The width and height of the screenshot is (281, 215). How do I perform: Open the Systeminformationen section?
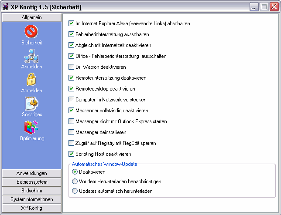click(31, 199)
